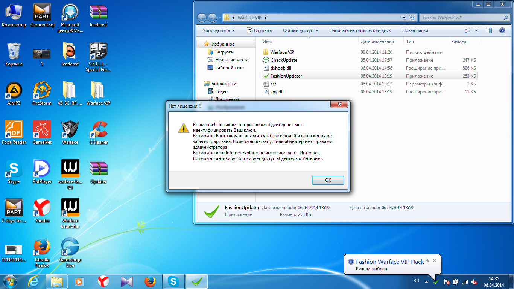Open Загрузки in the navigation pane
This screenshot has height=289, width=514.
coord(224,52)
